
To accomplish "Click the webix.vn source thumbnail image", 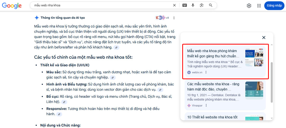I will (x=254, y=57).
